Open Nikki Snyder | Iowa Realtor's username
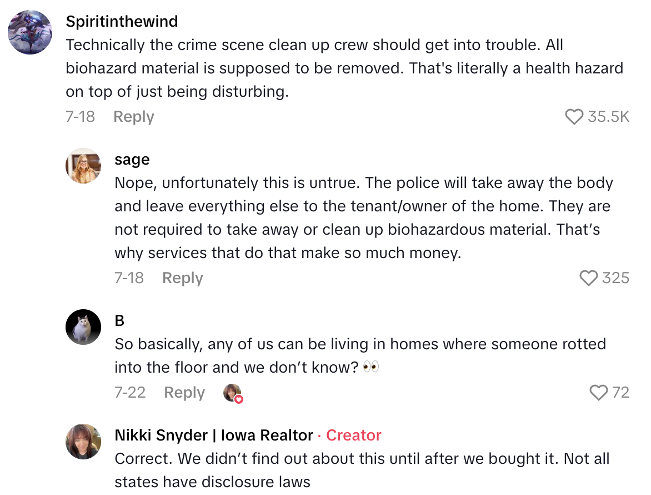 point(213,435)
